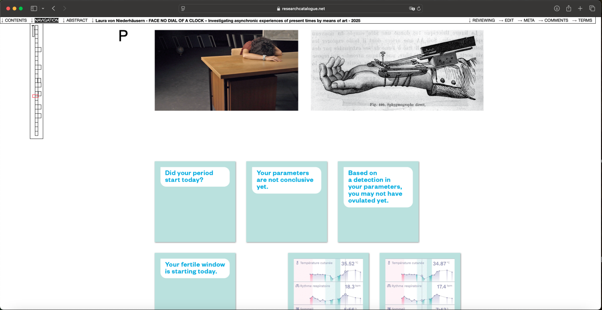Open the Safari downloads icon

(557, 8)
